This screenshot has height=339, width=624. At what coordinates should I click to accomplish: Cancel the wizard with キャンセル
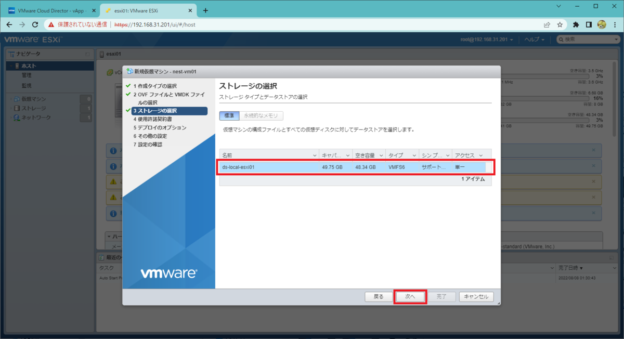tap(476, 297)
